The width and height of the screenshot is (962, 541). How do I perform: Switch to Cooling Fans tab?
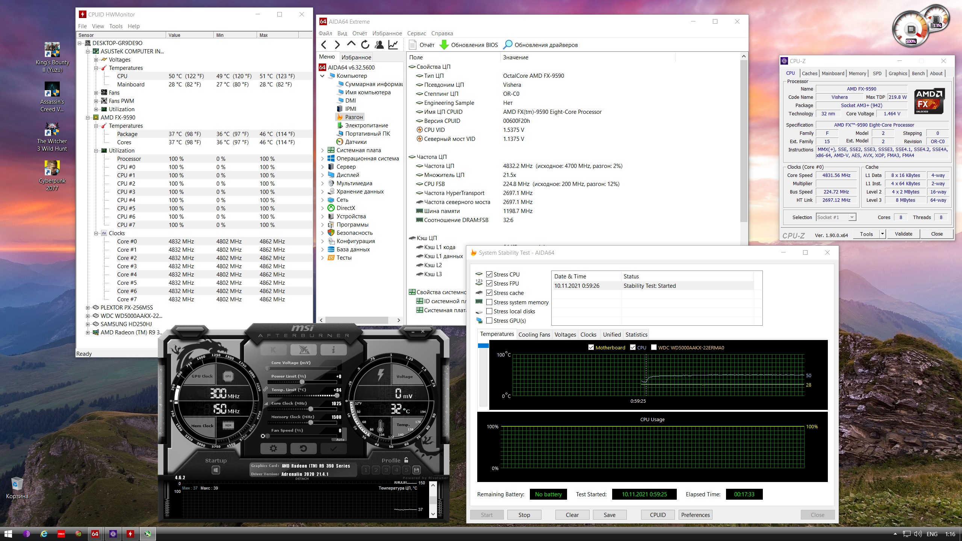(x=534, y=334)
